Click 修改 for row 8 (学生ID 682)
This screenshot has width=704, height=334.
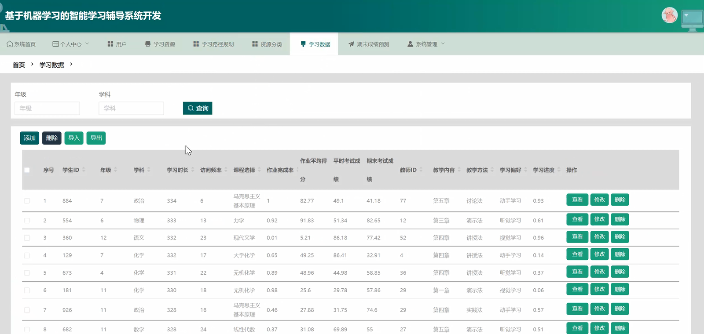[x=600, y=328]
